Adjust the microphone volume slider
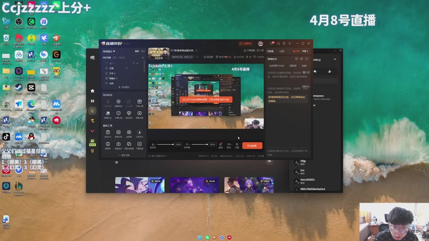The width and height of the screenshot is (429, 241). tap(165, 144)
